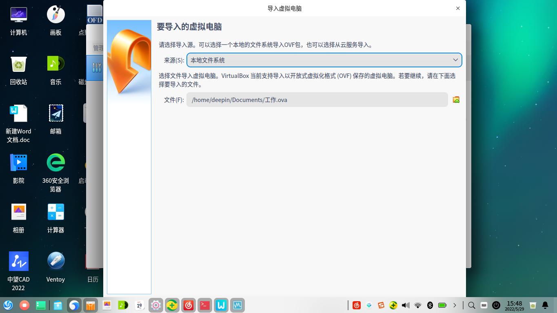Expand the hidden tray icons chevron

click(x=455, y=305)
